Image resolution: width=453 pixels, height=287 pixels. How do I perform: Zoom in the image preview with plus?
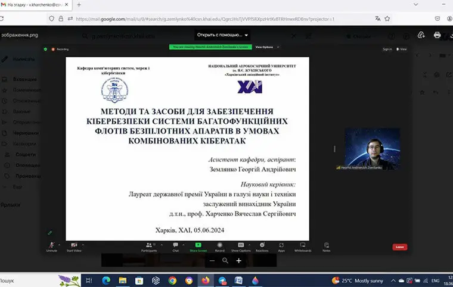[238, 261]
